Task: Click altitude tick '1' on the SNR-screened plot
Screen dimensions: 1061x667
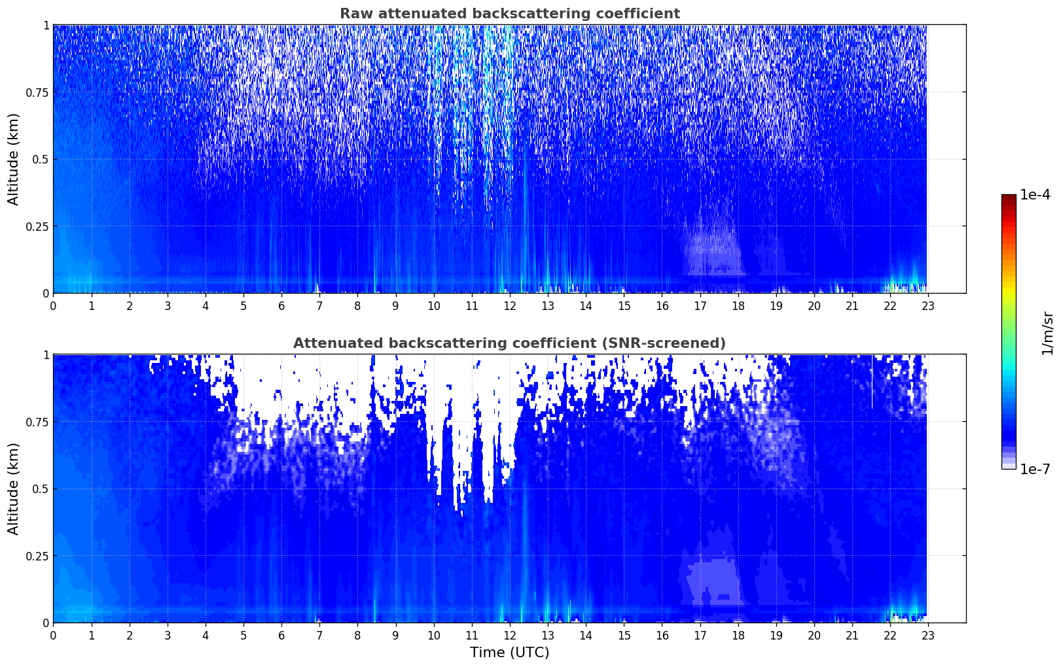Action: (x=46, y=355)
